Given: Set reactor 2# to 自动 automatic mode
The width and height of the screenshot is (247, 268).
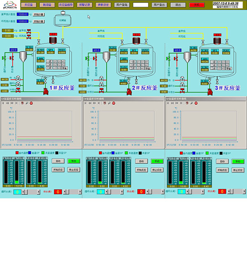Looking at the screenshot, I should (x=141, y=161).
